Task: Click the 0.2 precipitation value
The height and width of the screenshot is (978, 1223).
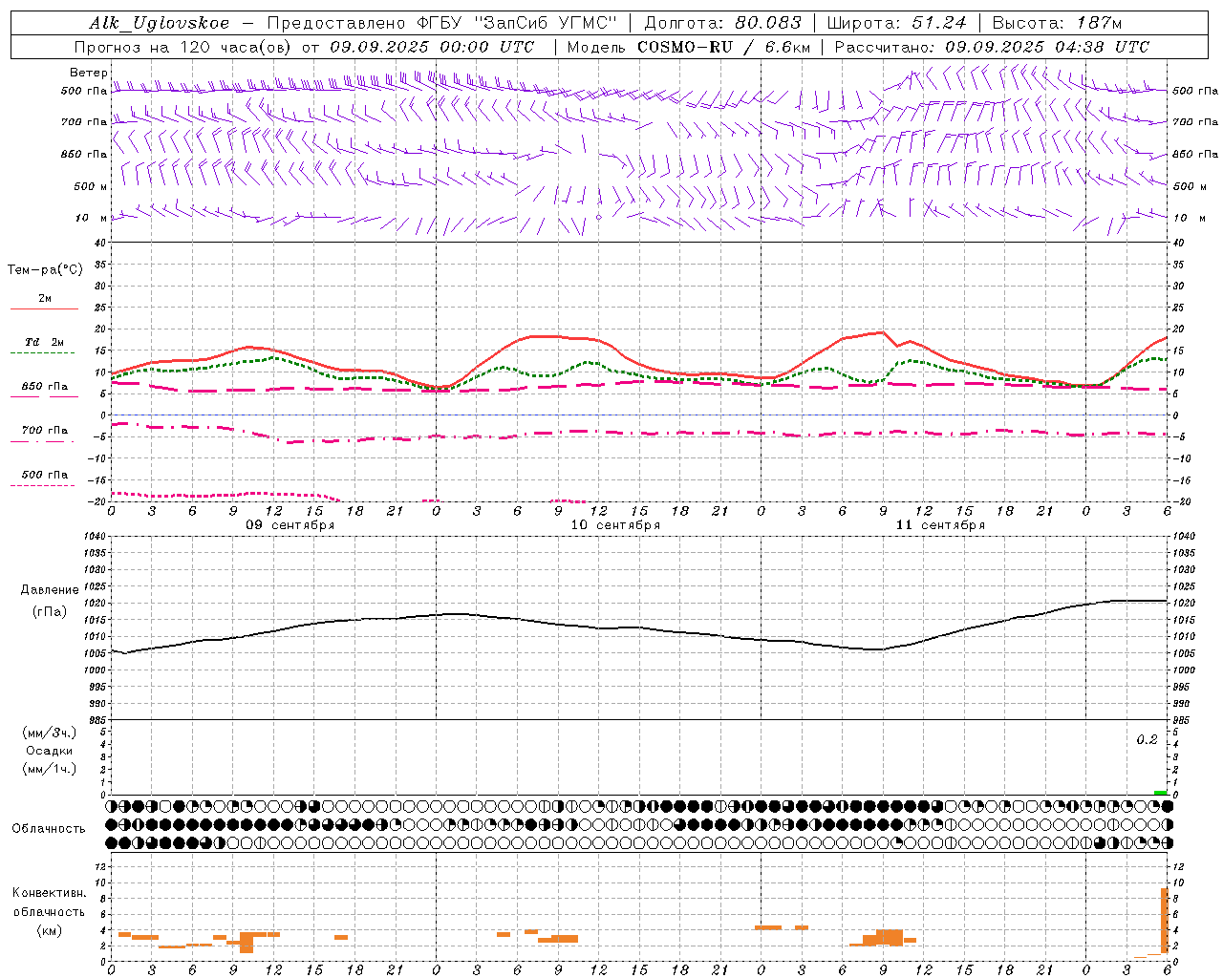Action: [1147, 740]
